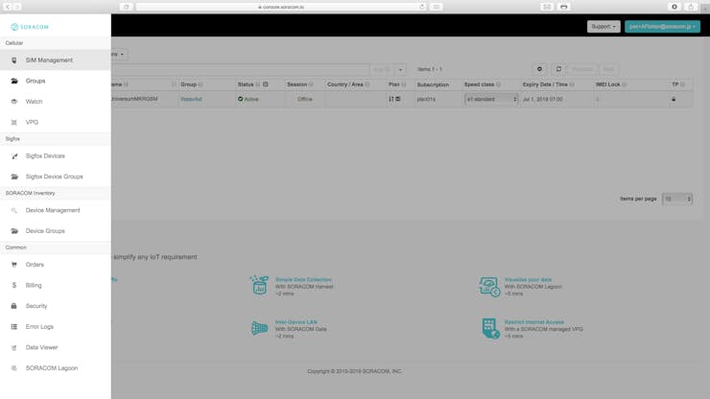Image resolution: width=710 pixels, height=399 pixels.
Task: Click the Next page button
Action: click(x=608, y=69)
